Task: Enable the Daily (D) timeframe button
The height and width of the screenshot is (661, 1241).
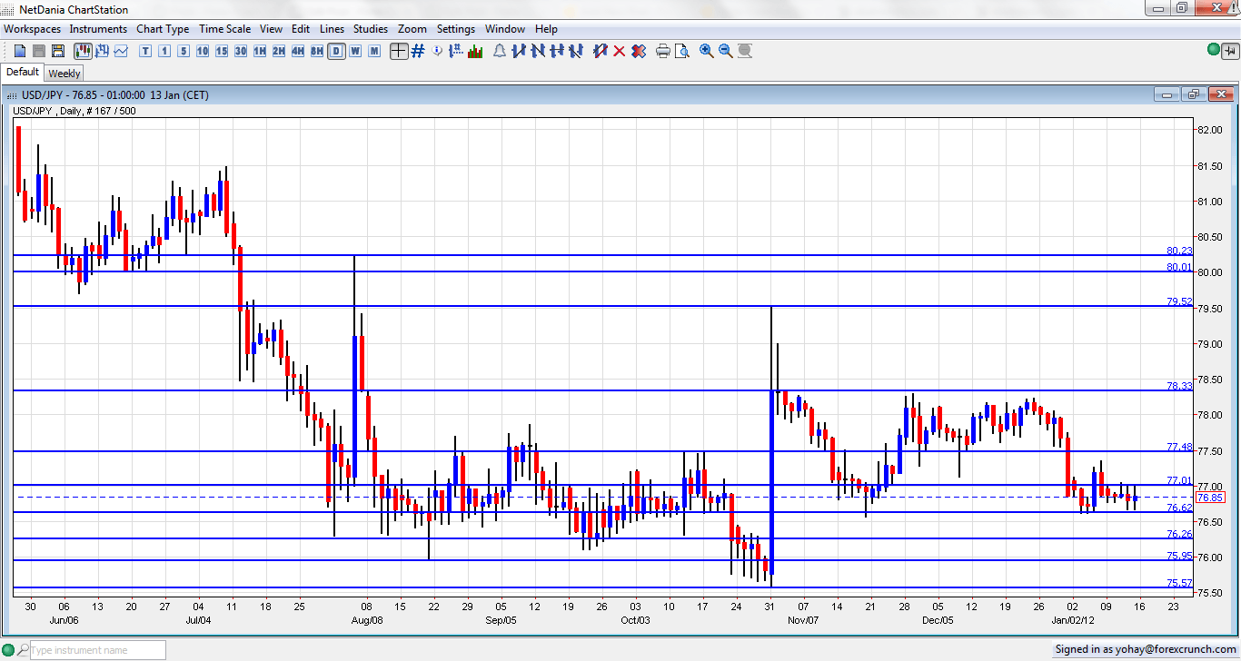Action: pyautogui.click(x=337, y=51)
